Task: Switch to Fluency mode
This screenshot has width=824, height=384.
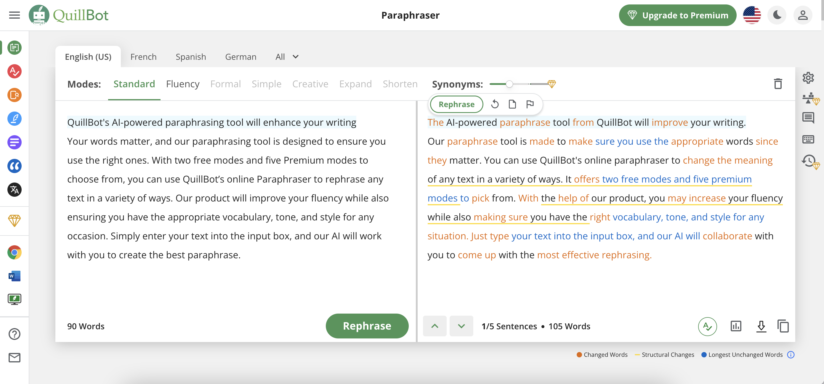Action: coord(183,84)
